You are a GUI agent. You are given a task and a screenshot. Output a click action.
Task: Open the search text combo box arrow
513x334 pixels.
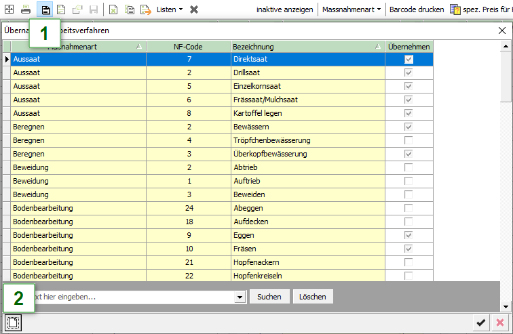pos(240,297)
